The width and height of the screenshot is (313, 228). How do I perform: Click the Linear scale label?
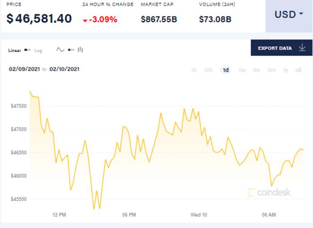tap(15, 51)
